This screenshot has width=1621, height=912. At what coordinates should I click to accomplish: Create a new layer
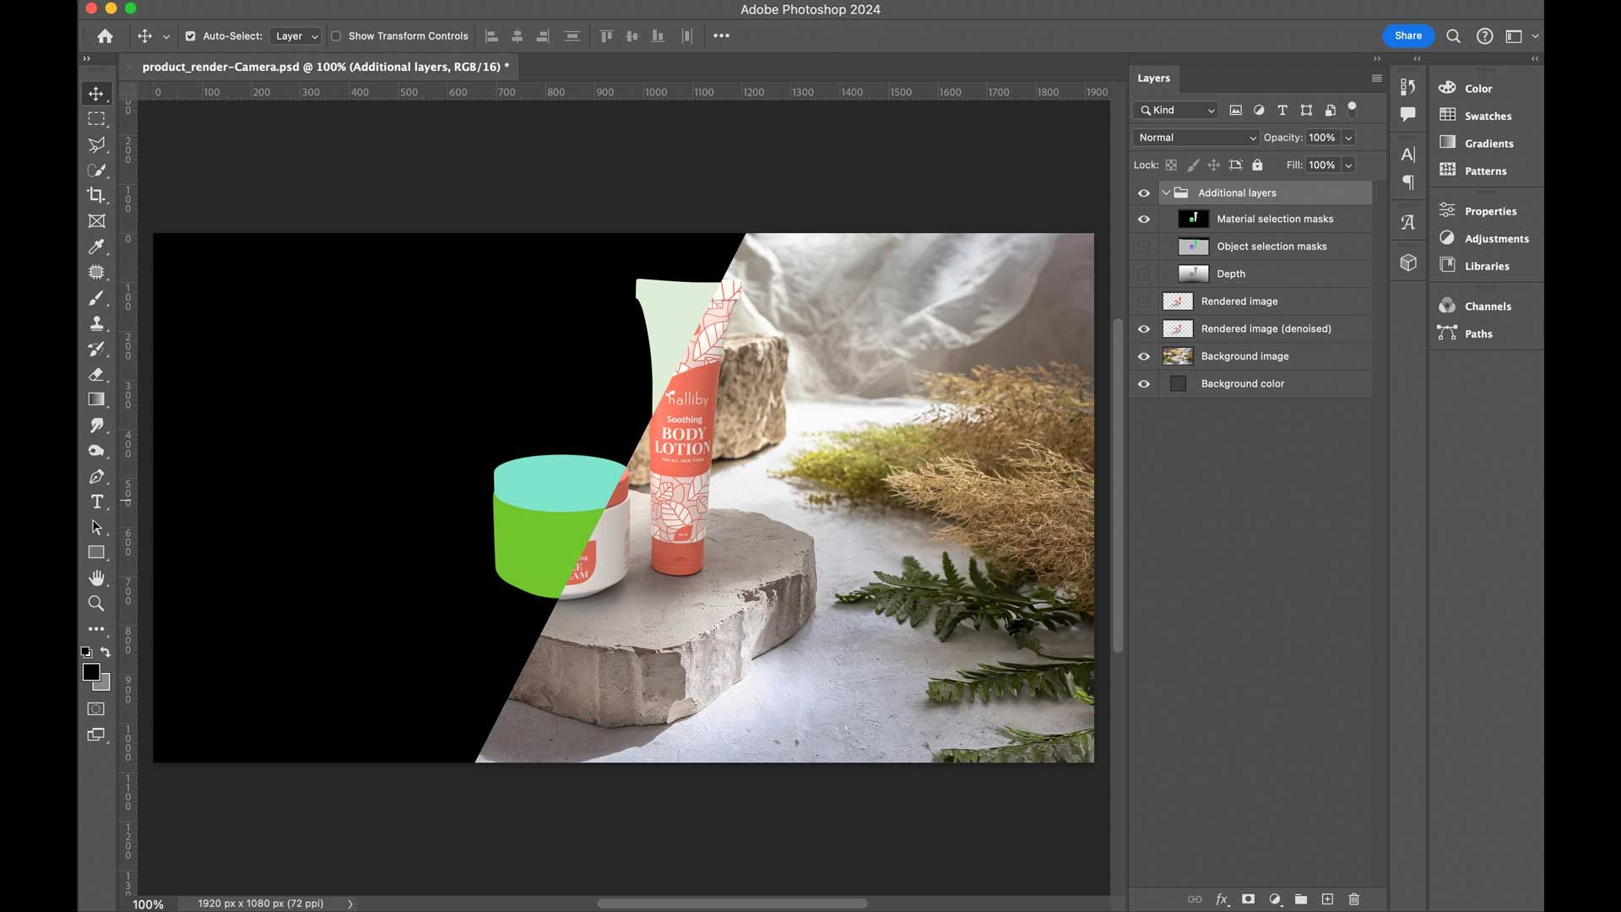(1327, 899)
